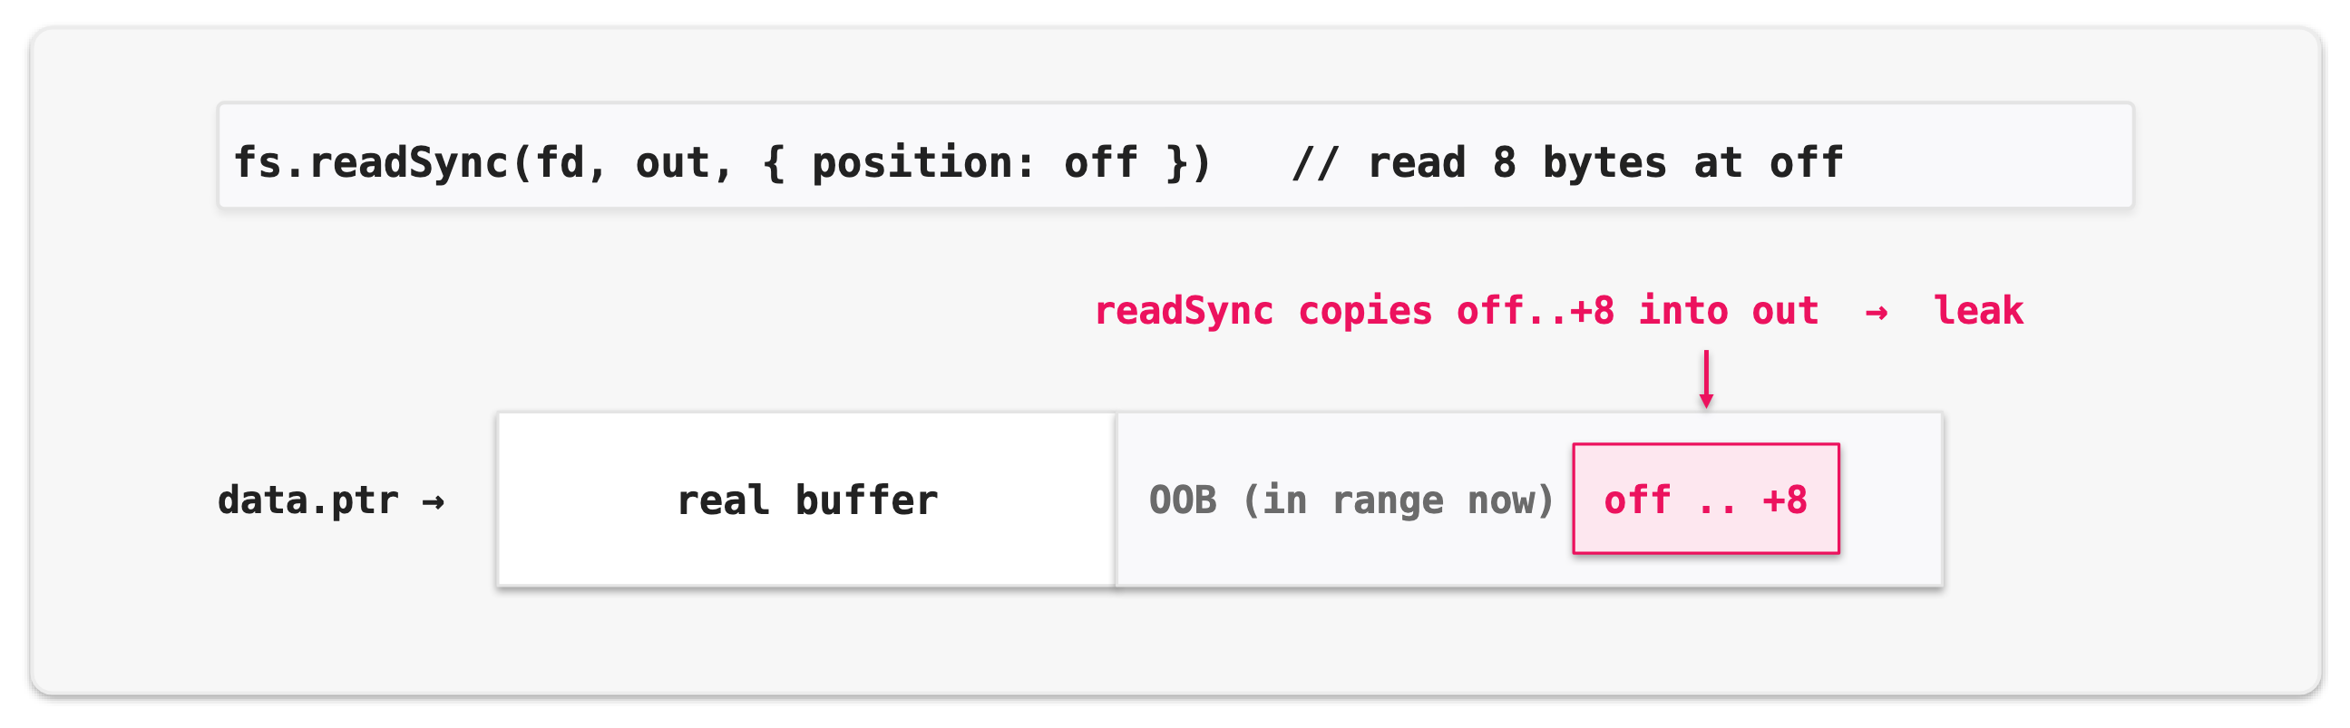Click the fs.readSync code snippet box
Screen dimensions: 2350x728
pyautogui.click(x=1175, y=155)
